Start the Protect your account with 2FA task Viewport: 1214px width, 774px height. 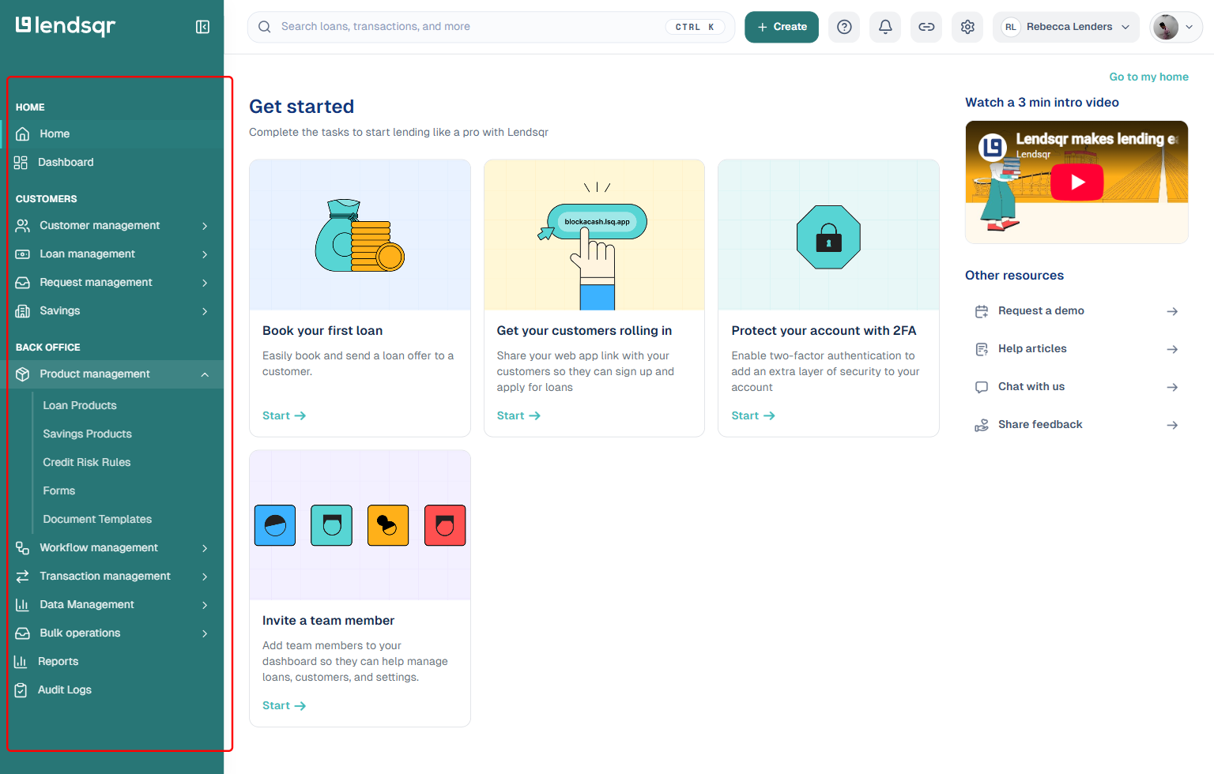point(753,415)
